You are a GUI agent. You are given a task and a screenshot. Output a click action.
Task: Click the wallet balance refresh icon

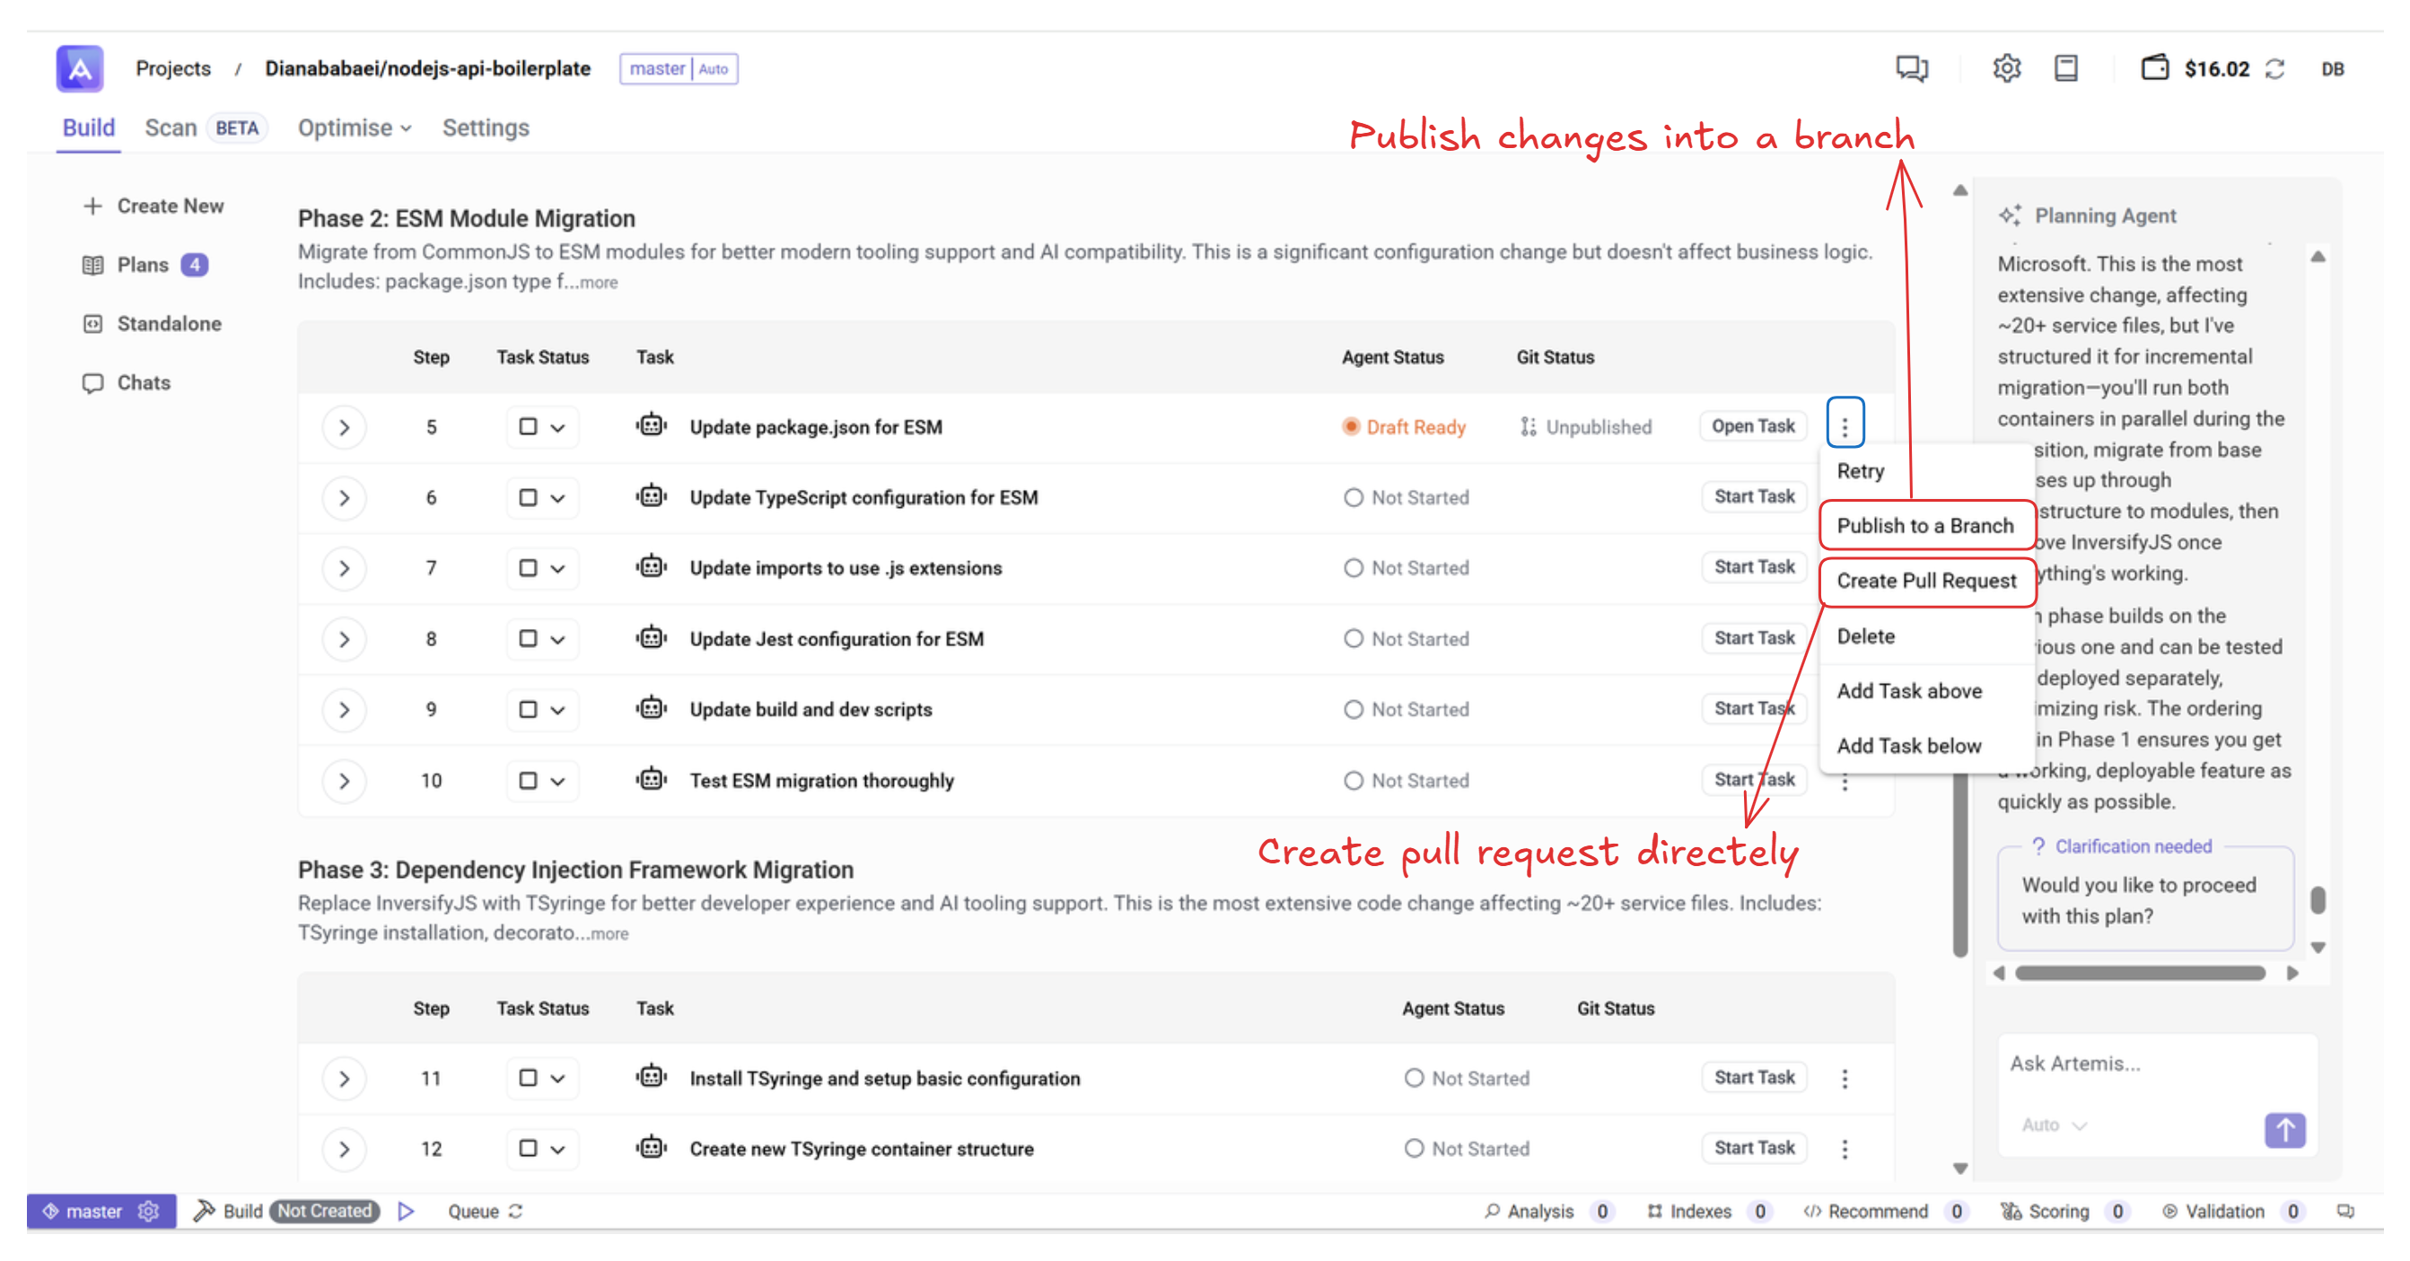coord(2276,68)
